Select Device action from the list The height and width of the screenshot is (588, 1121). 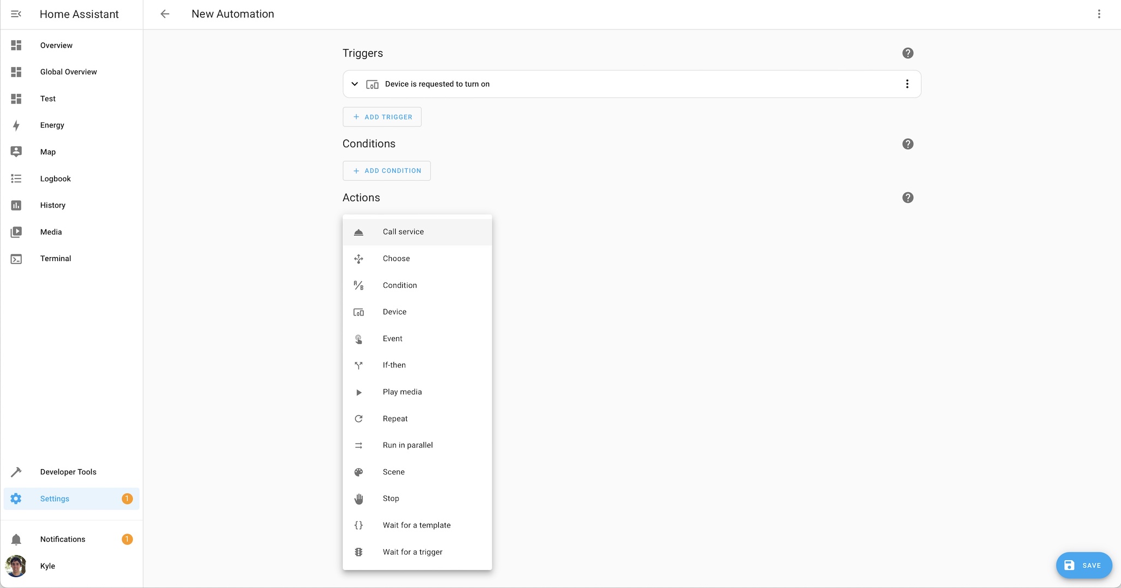tap(418, 312)
